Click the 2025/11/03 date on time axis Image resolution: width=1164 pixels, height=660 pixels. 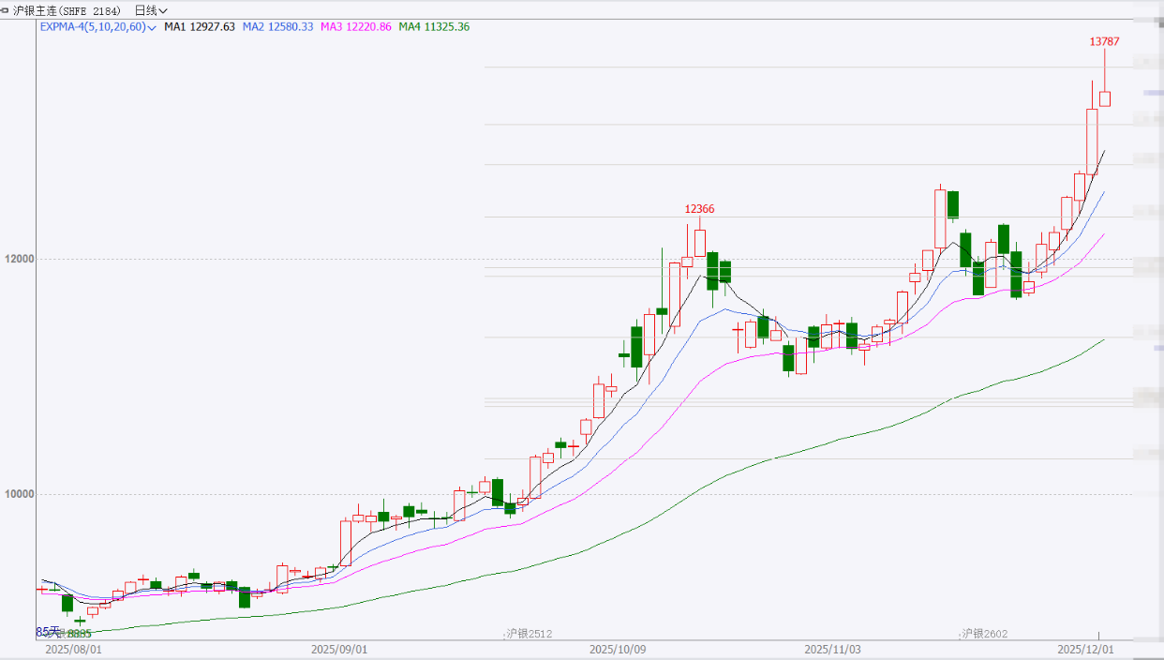coord(833,649)
